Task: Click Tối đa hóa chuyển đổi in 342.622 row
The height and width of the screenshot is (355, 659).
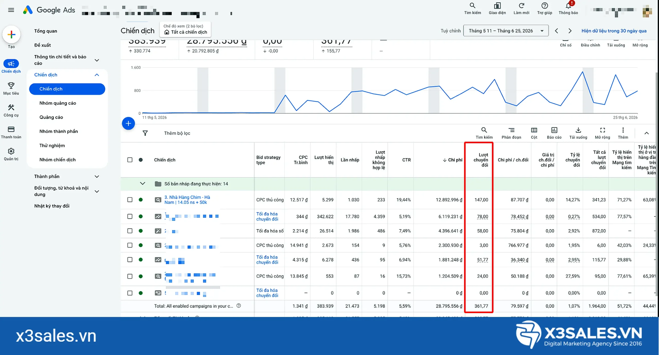Action: pos(267,216)
